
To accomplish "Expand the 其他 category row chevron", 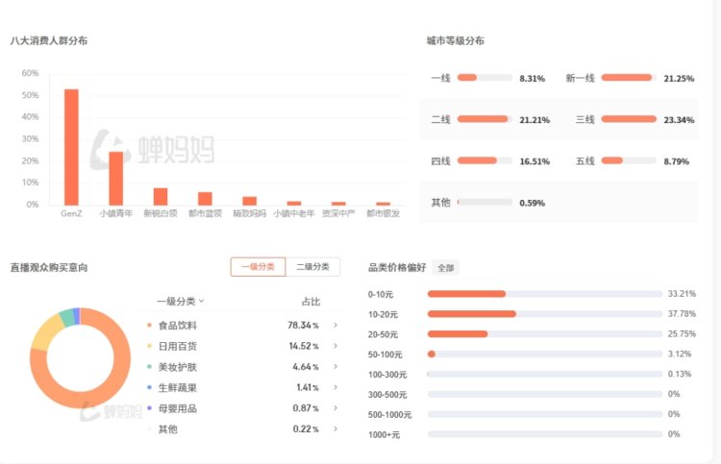I will pos(336,428).
